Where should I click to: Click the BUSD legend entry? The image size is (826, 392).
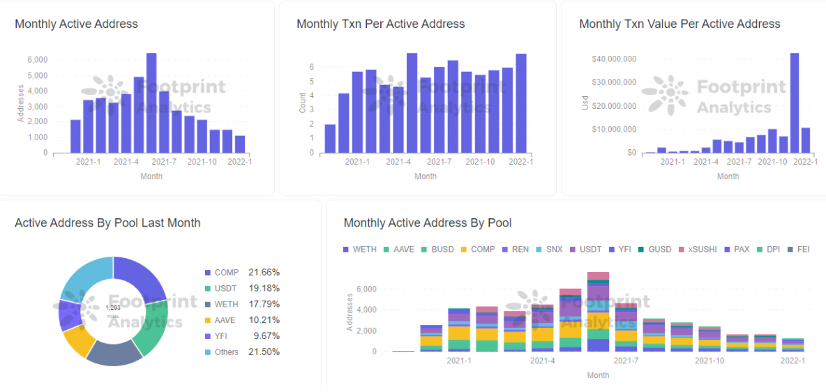click(437, 249)
